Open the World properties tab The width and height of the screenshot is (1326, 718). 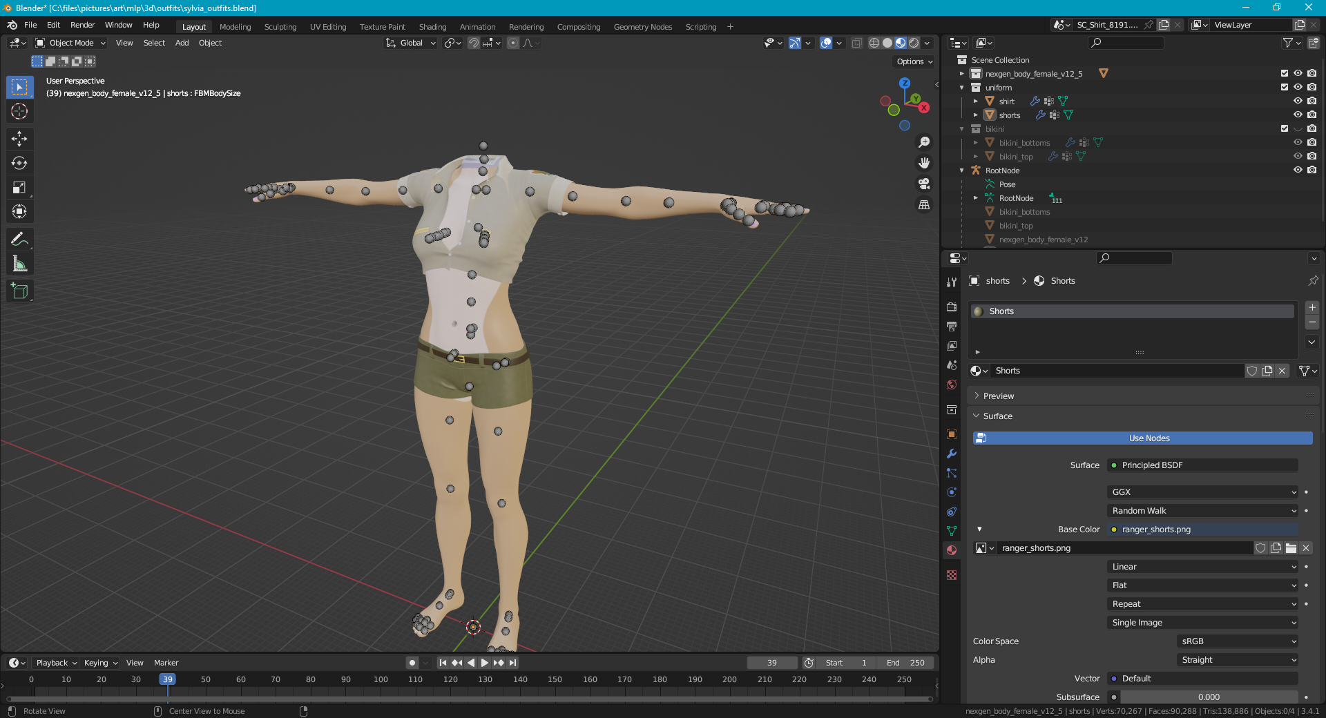tap(952, 385)
